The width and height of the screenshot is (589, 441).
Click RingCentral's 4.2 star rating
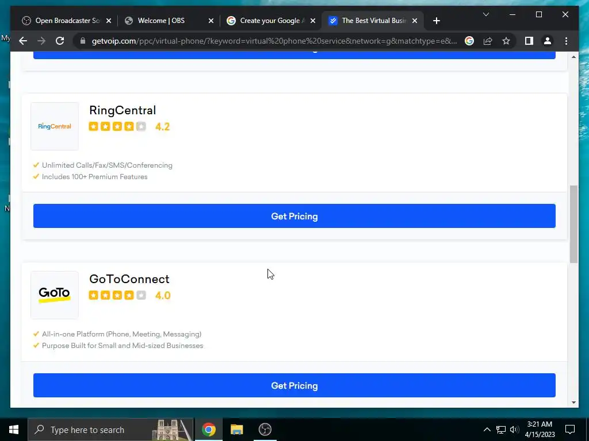coord(129,127)
